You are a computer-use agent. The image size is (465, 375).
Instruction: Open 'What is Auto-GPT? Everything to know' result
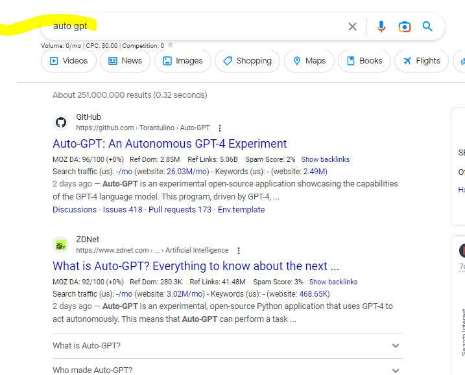pyautogui.click(x=196, y=266)
